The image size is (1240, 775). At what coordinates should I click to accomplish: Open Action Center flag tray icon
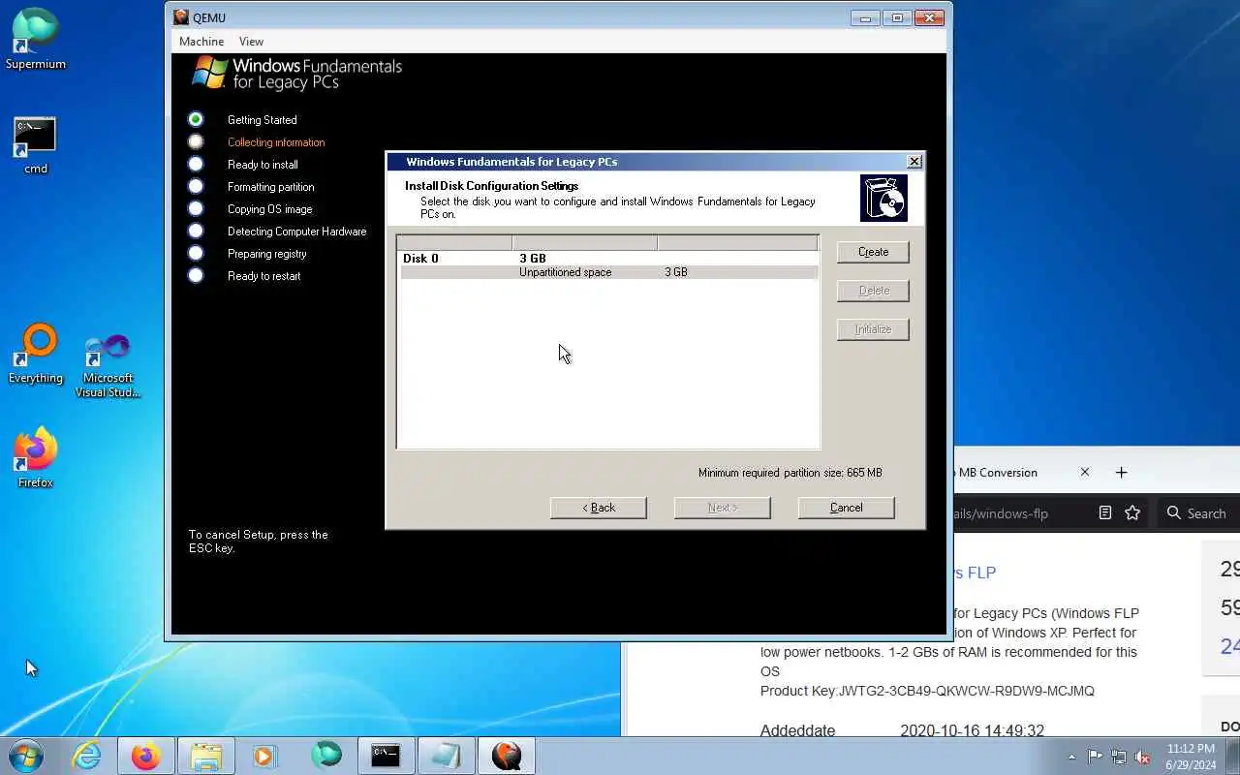1095,757
